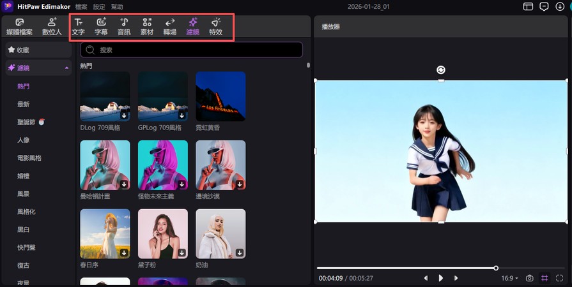Viewport: 572px width, 287px height.
Task: Select the 聖誕節 filter category
Action: [x=31, y=122]
